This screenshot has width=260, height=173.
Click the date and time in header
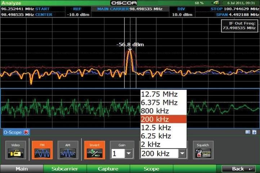[241, 3]
